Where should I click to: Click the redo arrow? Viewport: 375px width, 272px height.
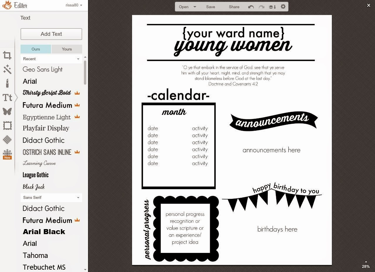tap(261, 7)
